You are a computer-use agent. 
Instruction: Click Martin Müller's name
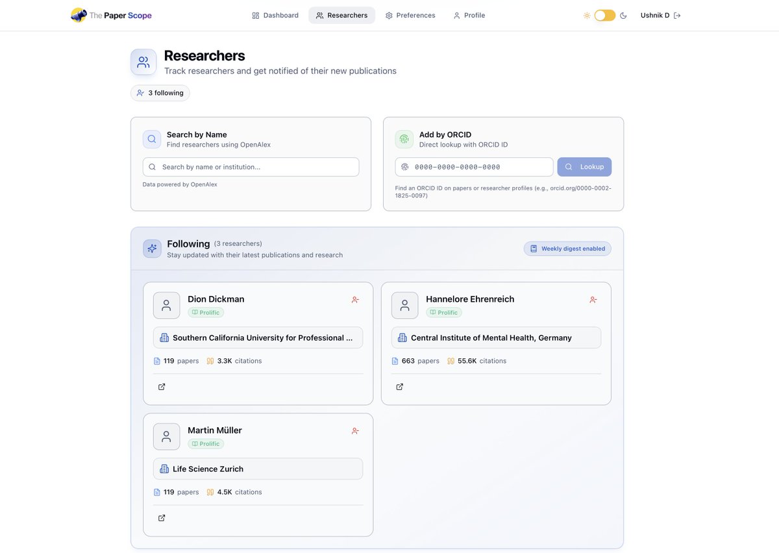pos(215,430)
